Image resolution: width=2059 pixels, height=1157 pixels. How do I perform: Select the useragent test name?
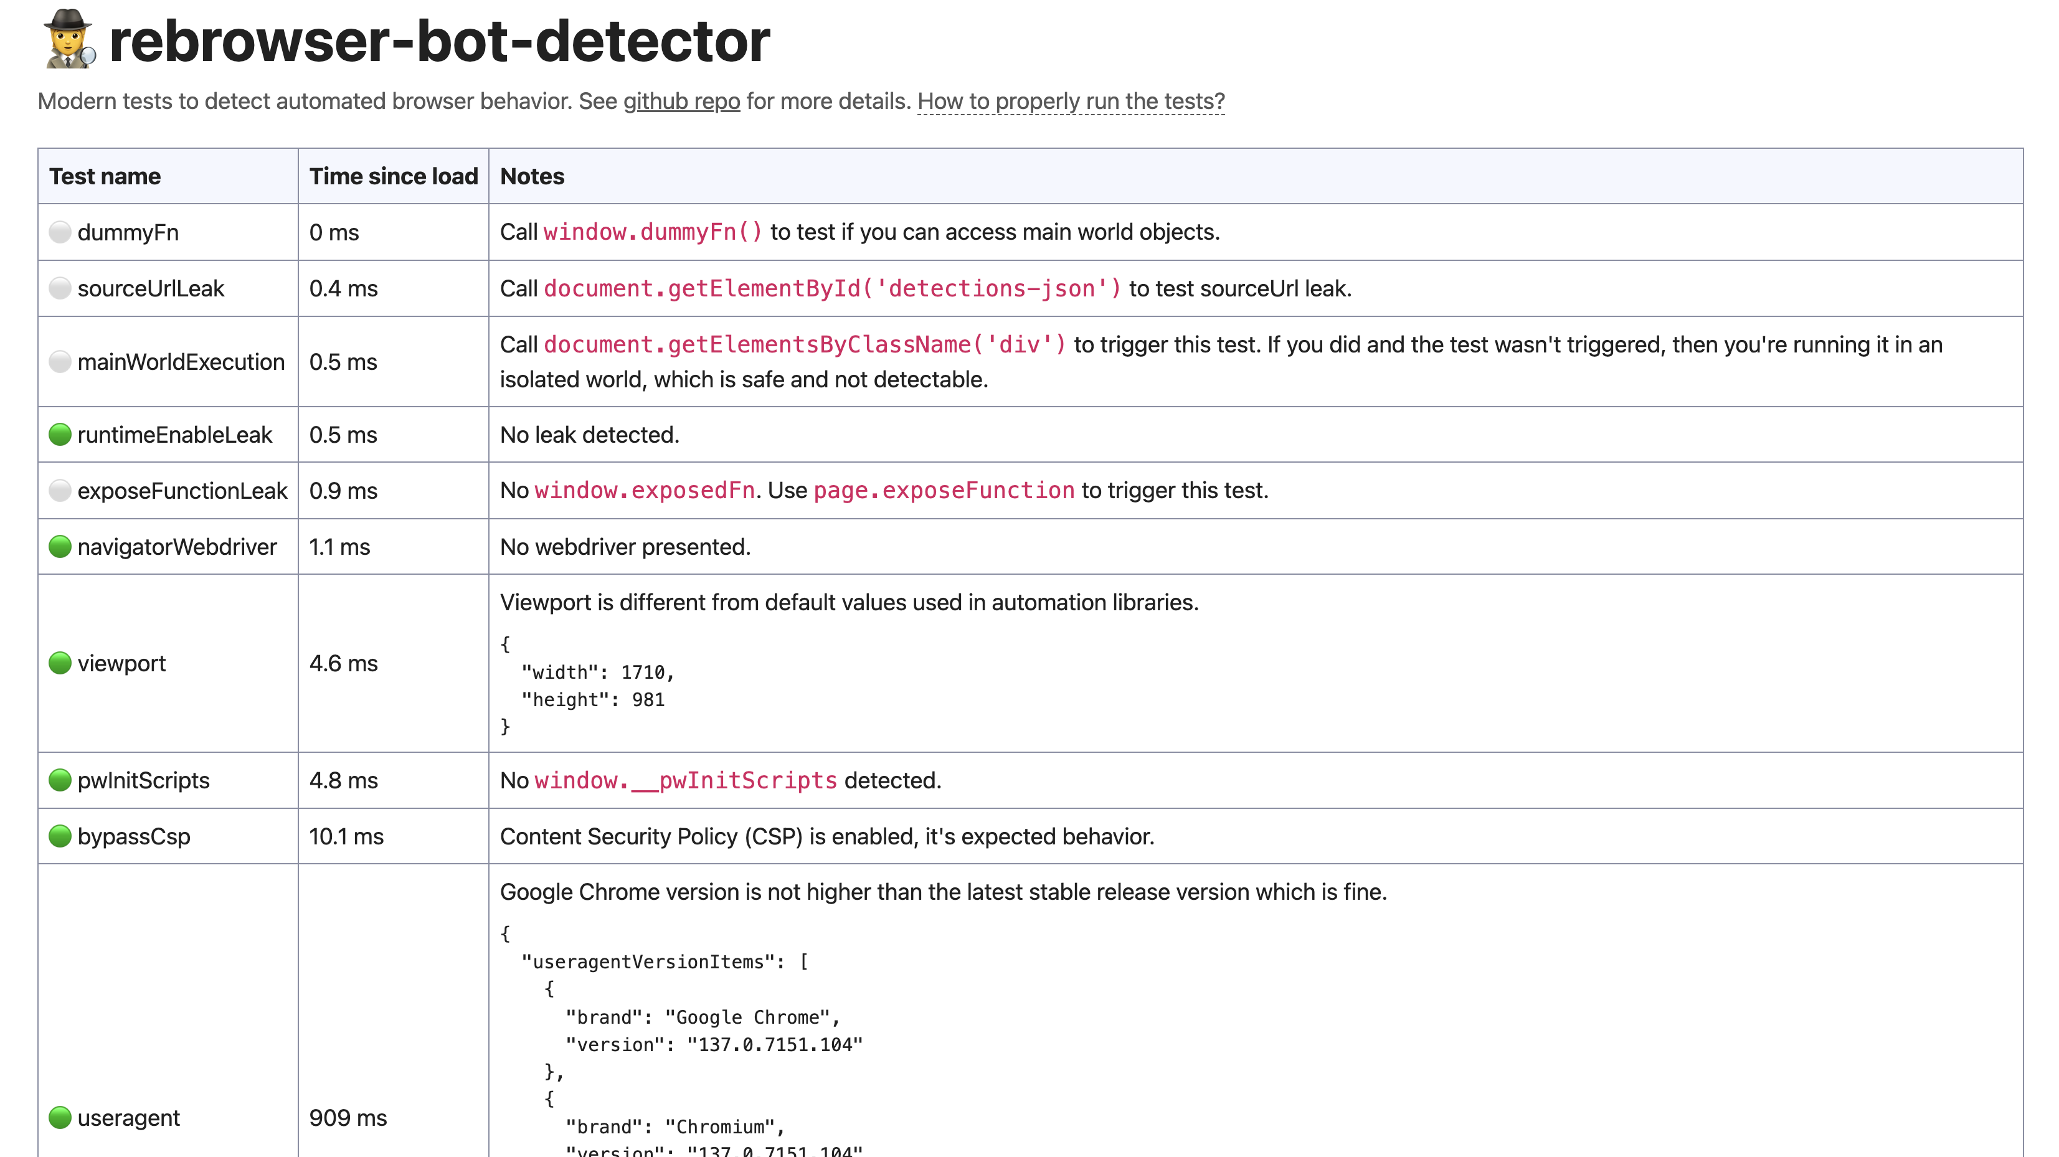pos(129,1118)
